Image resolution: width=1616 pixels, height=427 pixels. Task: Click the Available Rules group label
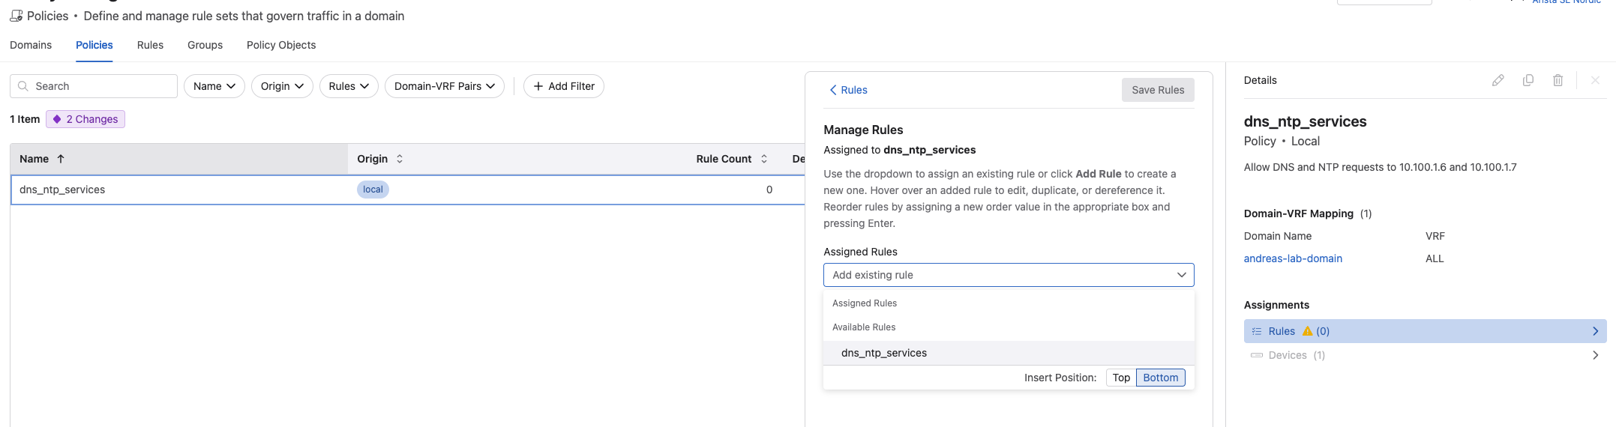[x=864, y=327]
